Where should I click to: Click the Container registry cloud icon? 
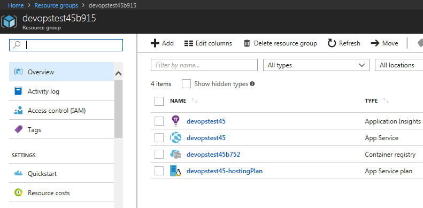tap(175, 155)
